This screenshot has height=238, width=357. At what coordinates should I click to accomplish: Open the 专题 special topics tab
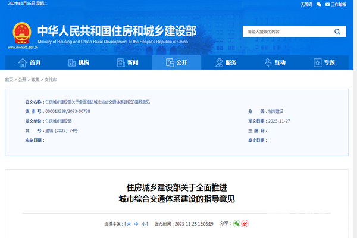324,62
